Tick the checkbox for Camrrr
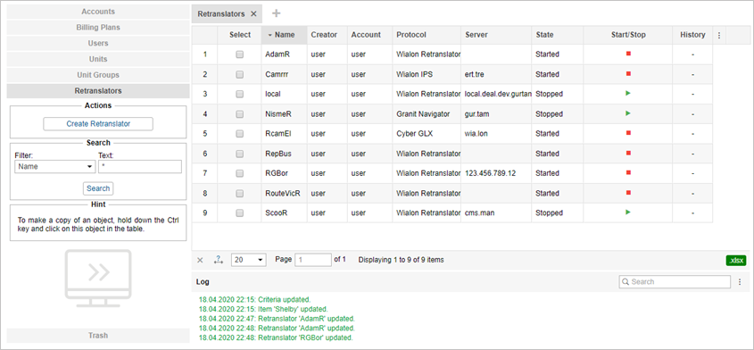Screen dimensions: 754x350 [x=239, y=75]
